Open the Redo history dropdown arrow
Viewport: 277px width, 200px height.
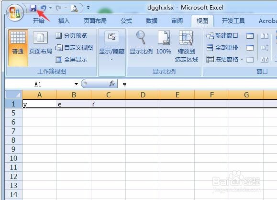coord(66,8)
